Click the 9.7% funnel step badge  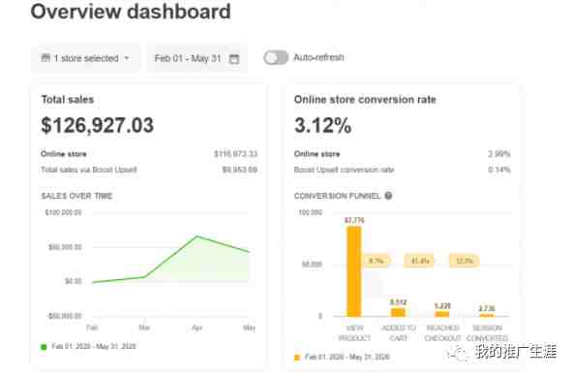click(x=376, y=261)
